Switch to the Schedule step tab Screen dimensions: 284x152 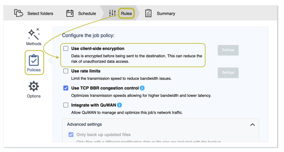[87, 13]
